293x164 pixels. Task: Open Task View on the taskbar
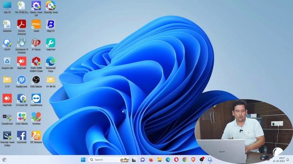pyautogui.click(x=134, y=160)
